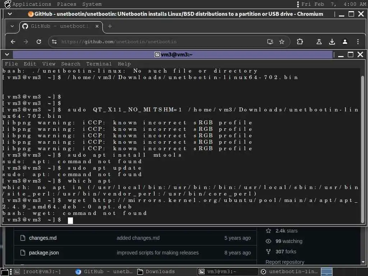Open the changes.md file link
The height and width of the screenshot is (276, 368).
[x=43, y=238]
